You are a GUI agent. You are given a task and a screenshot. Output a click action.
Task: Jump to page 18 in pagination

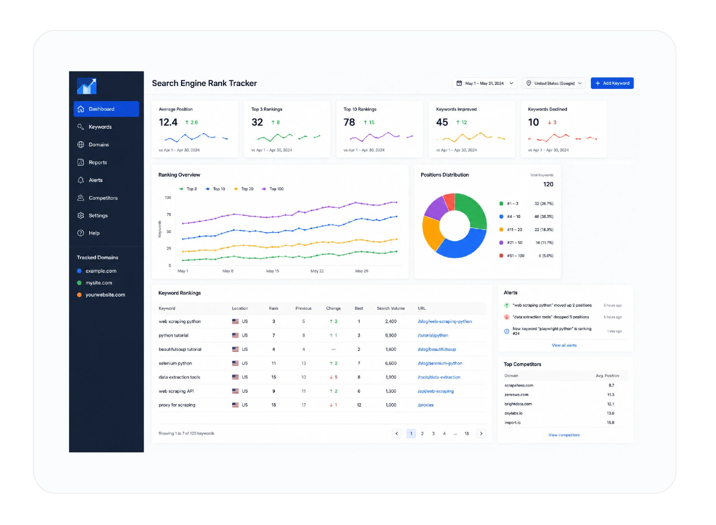[x=467, y=434]
